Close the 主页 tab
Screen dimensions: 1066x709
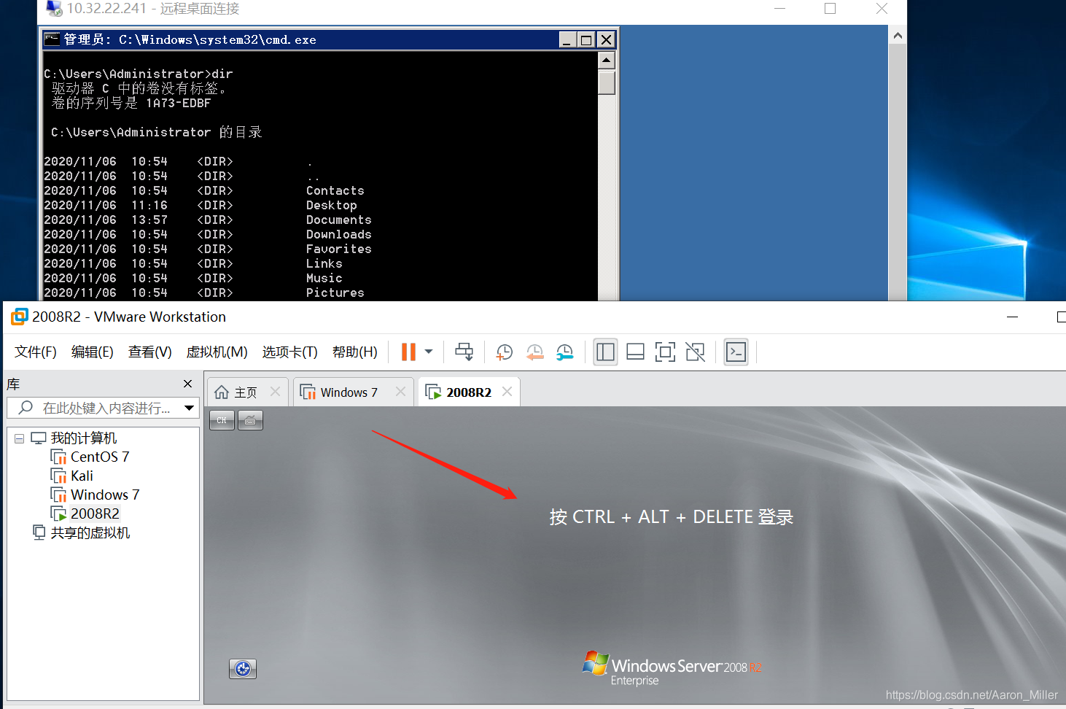(275, 392)
